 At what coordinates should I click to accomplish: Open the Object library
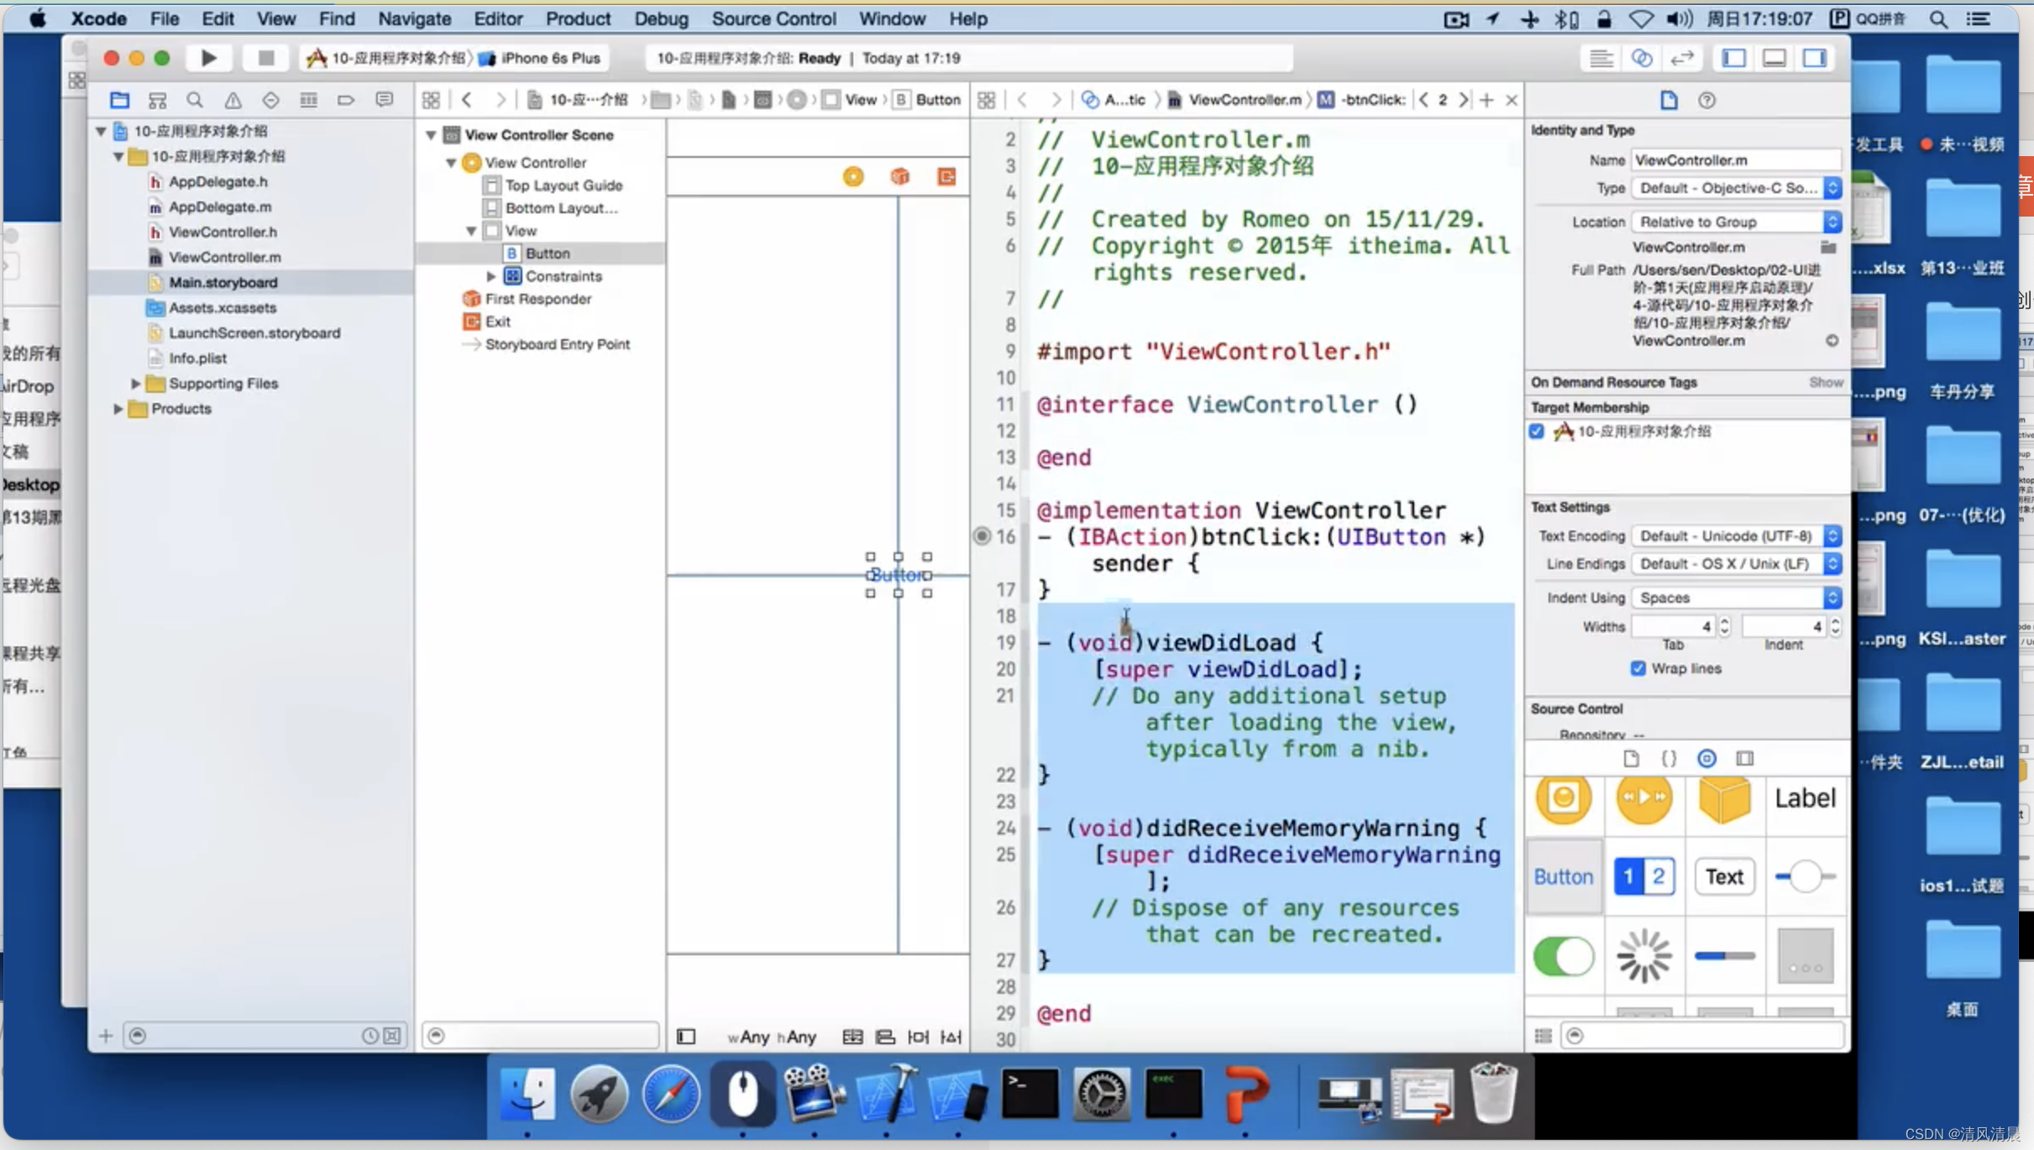1706,758
